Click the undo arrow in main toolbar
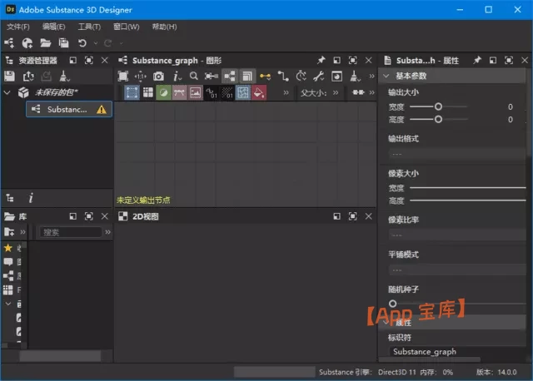Image resolution: width=533 pixels, height=381 pixels. 82,42
